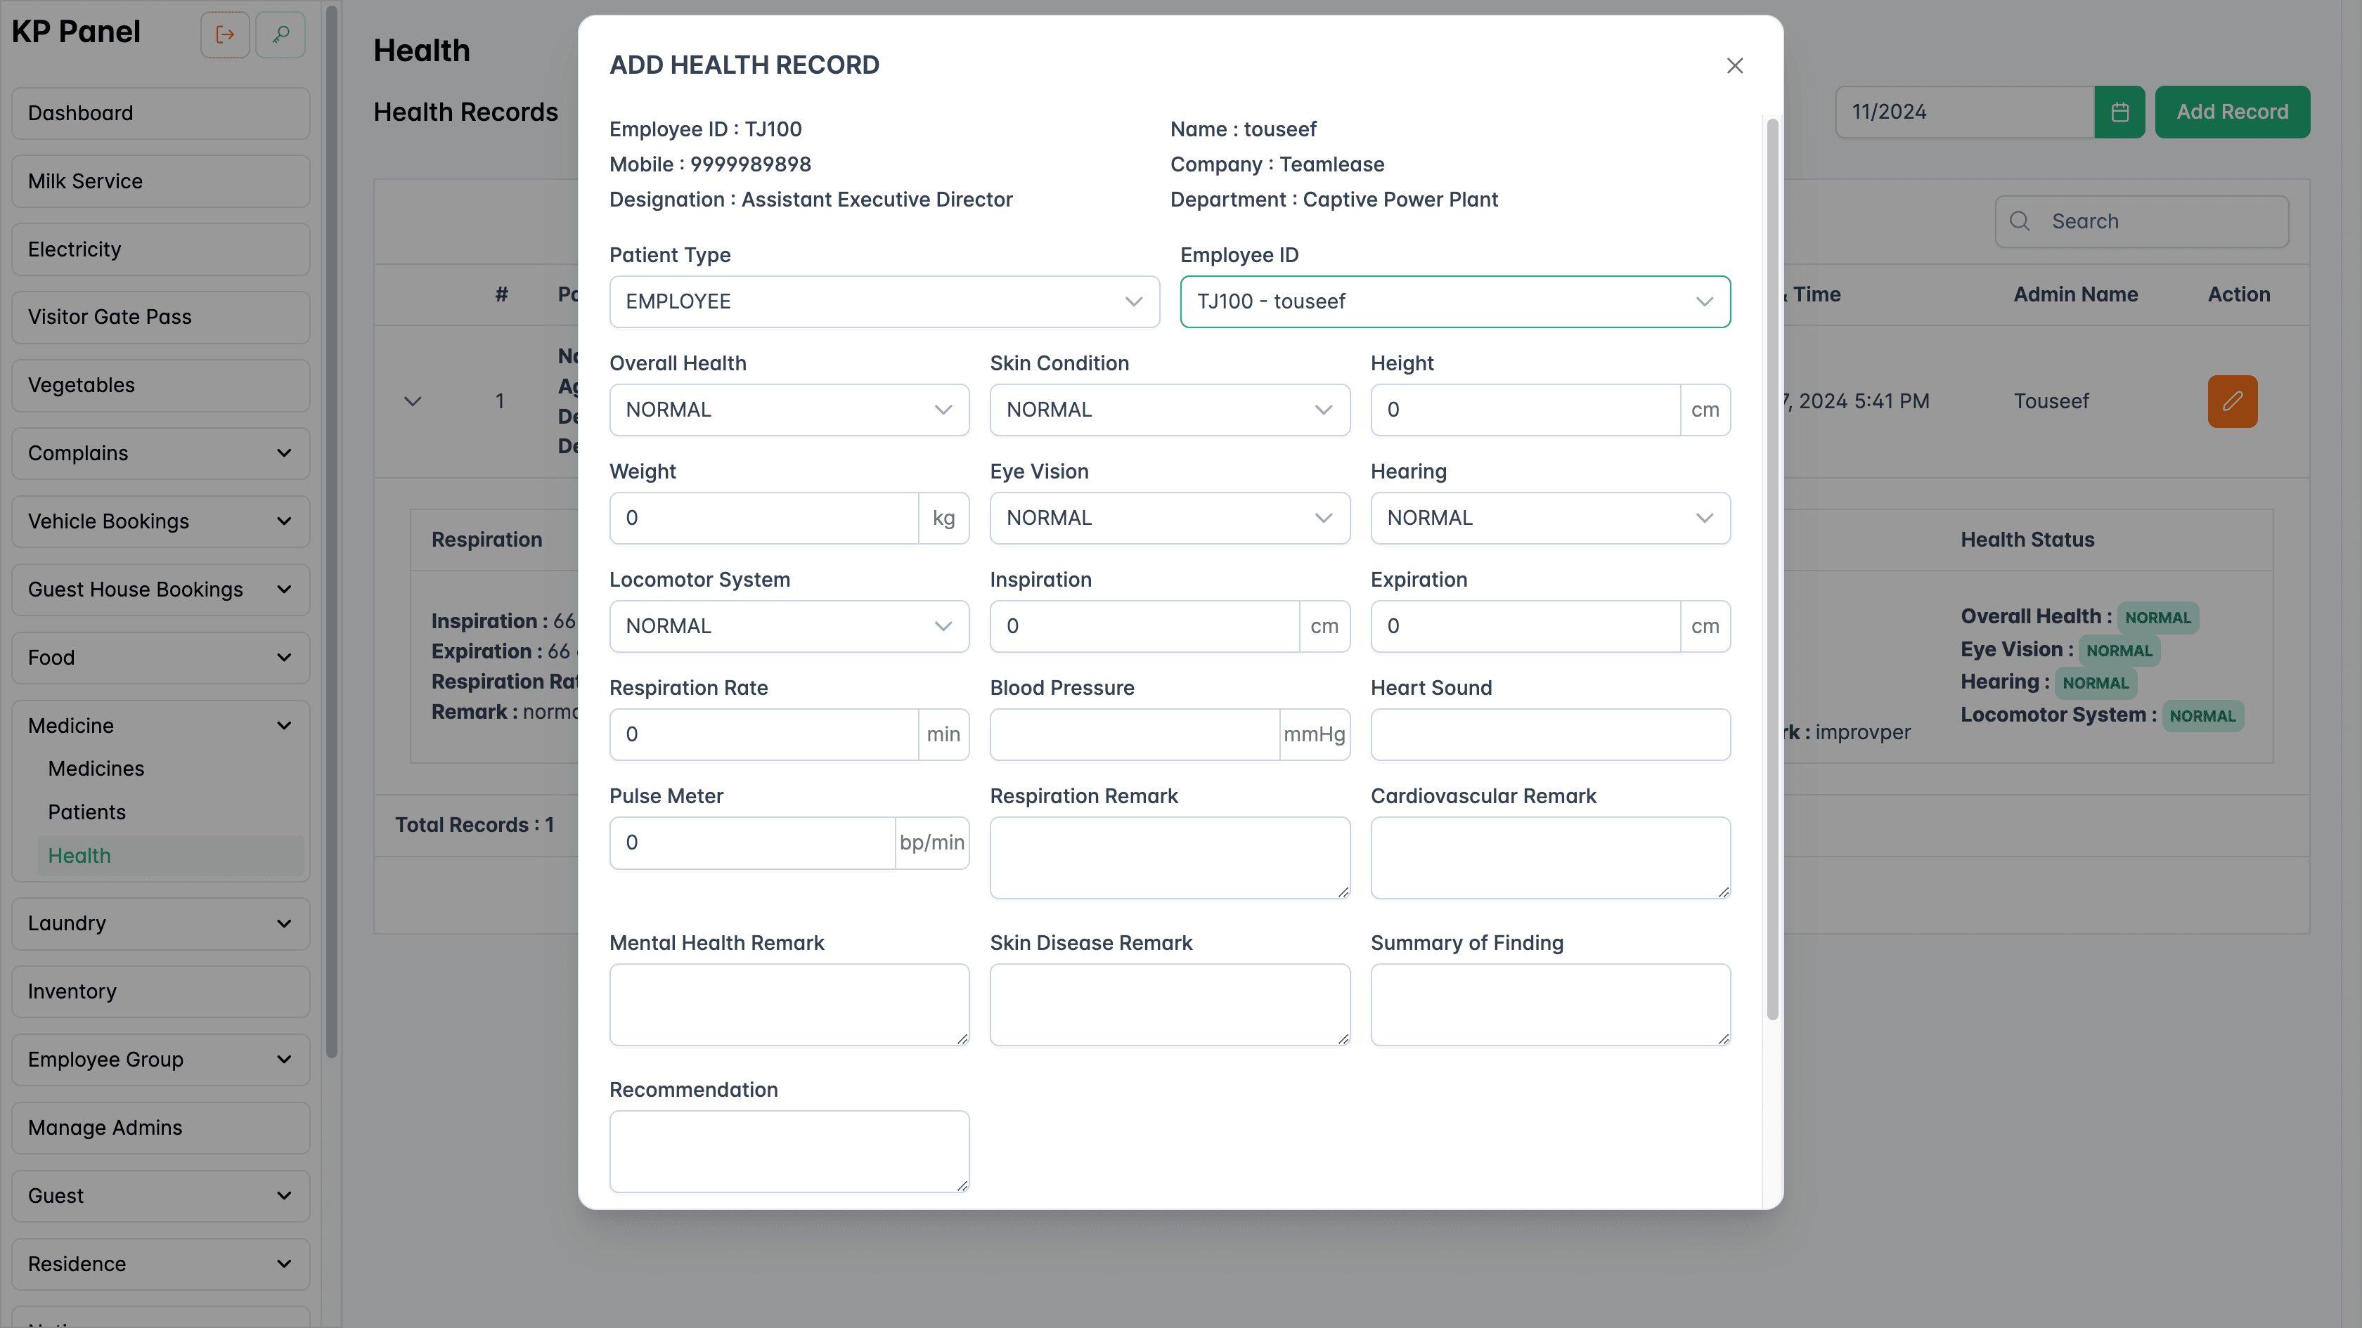Click the Add Record button
Viewport: 2362px width, 1328px height.
point(2233,111)
